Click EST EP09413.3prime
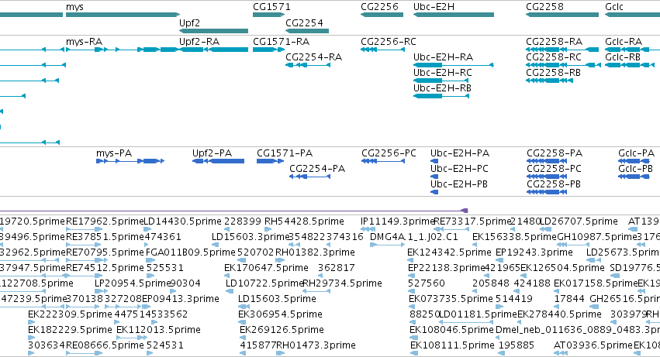Screen dimensions: 660x357 pos(181,299)
